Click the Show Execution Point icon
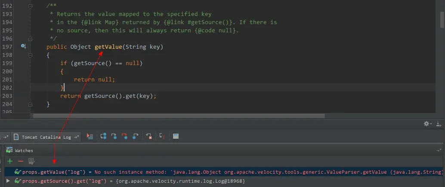This screenshot has width=445, height=187. point(90,137)
